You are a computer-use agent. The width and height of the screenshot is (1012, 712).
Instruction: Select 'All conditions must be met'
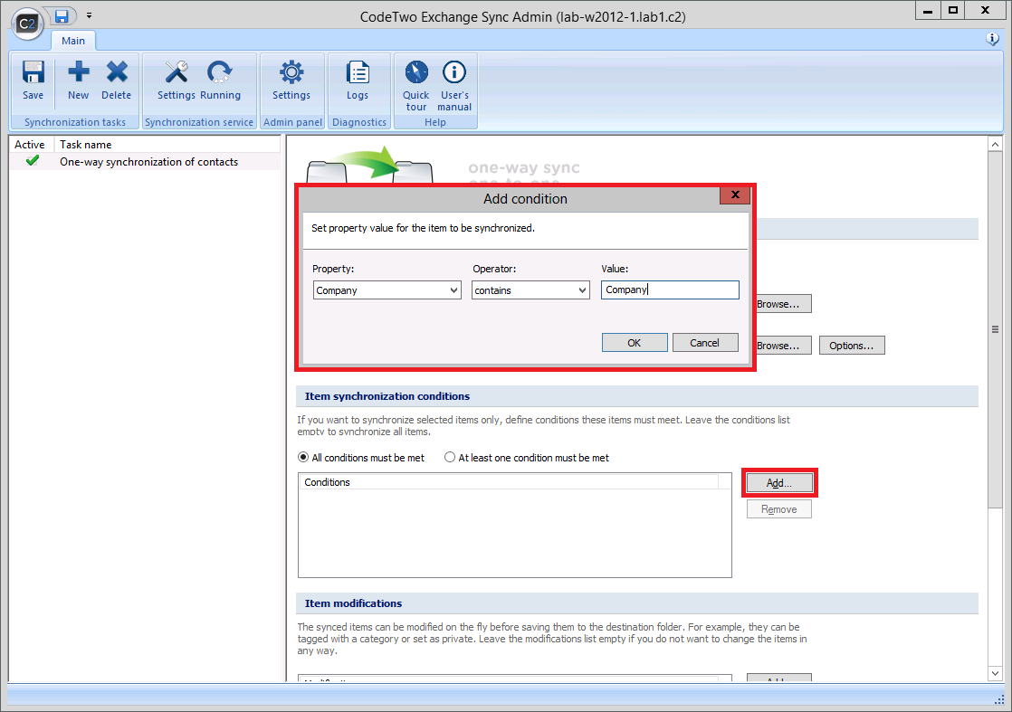pos(361,457)
